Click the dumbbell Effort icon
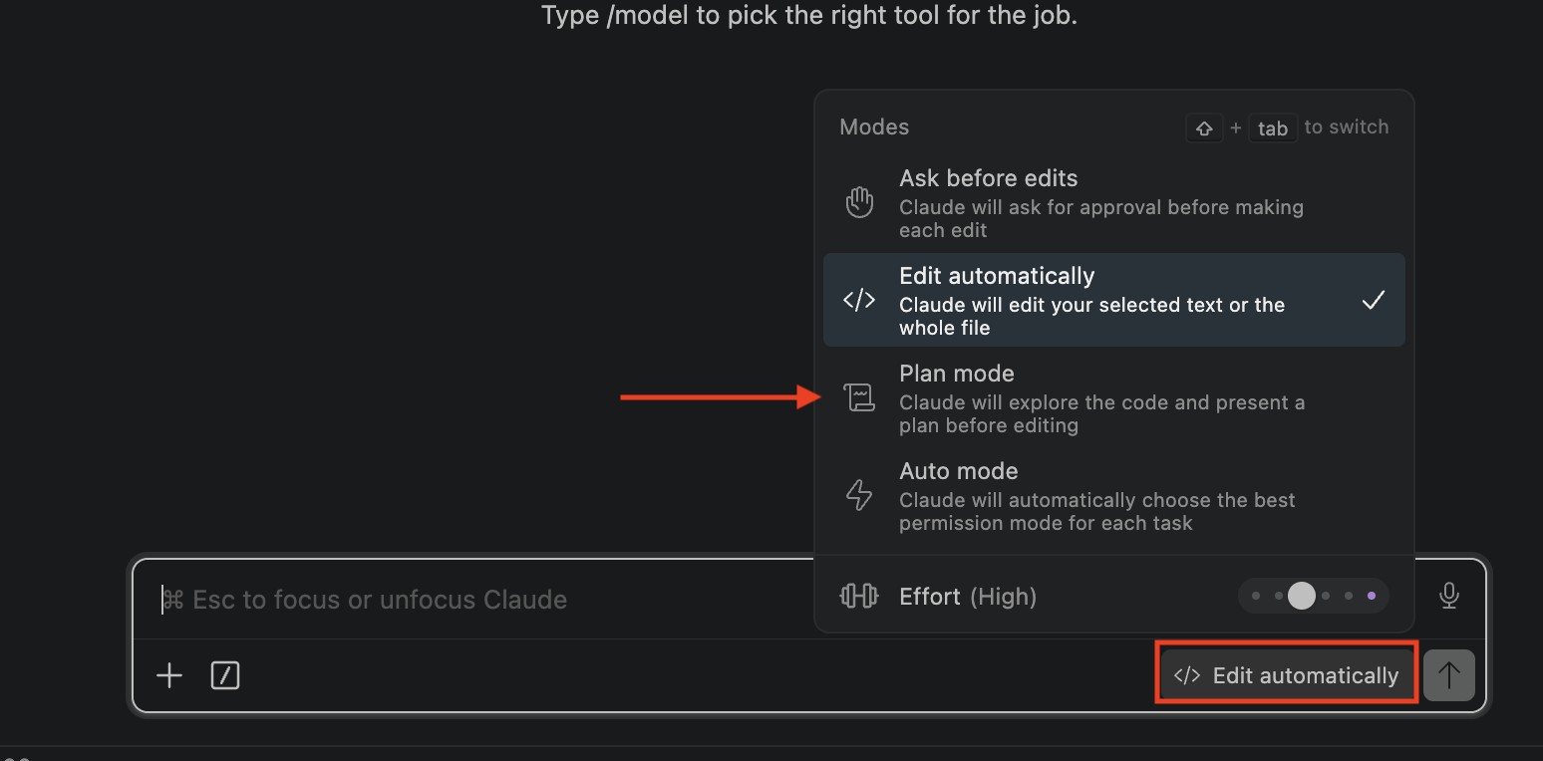This screenshot has height=761, width=1543. point(859,596)
